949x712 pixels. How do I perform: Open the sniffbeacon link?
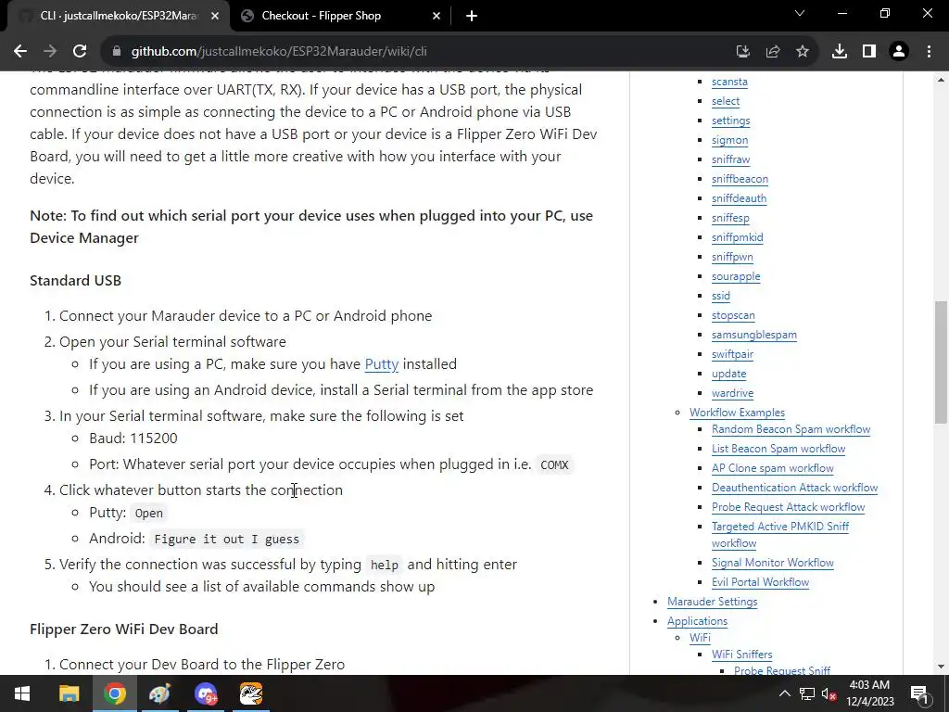(740, 179)
